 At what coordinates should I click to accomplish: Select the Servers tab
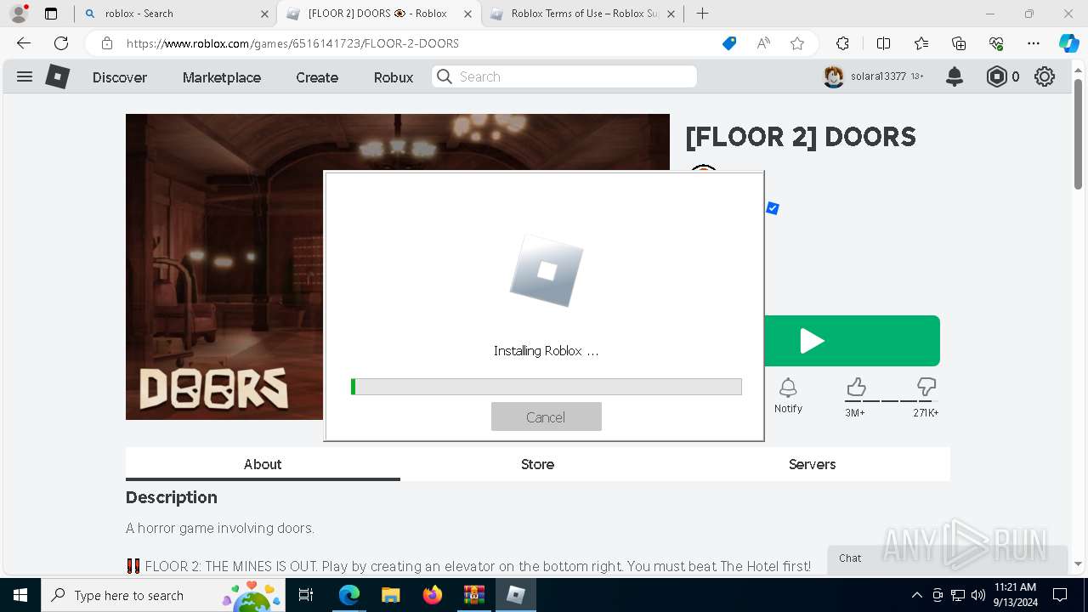point(812,464)
